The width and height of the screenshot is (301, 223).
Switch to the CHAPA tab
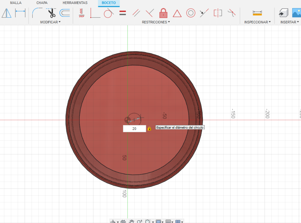pyautogui.click(x=42, y=3)
